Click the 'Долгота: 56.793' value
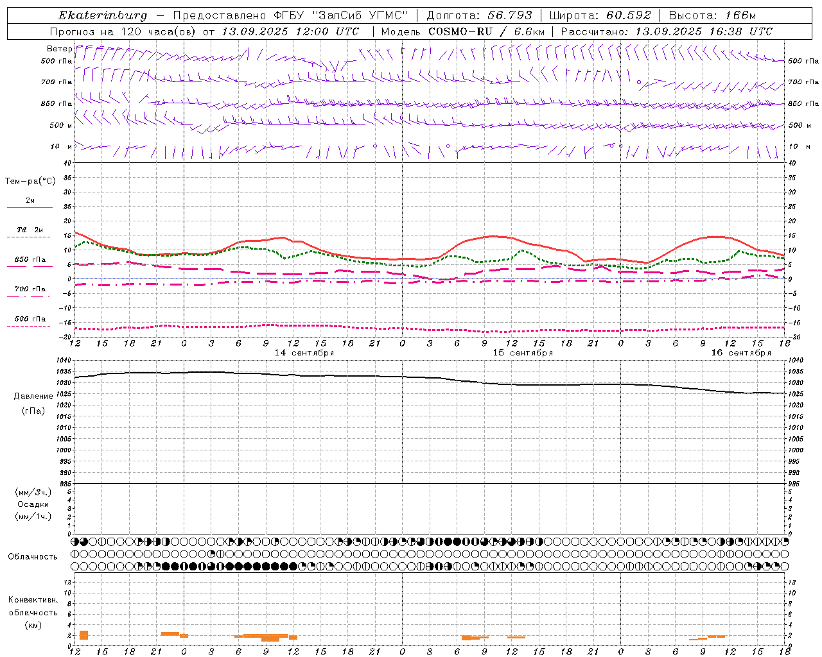This screenshot has height=657, width=822. point(480,15)
